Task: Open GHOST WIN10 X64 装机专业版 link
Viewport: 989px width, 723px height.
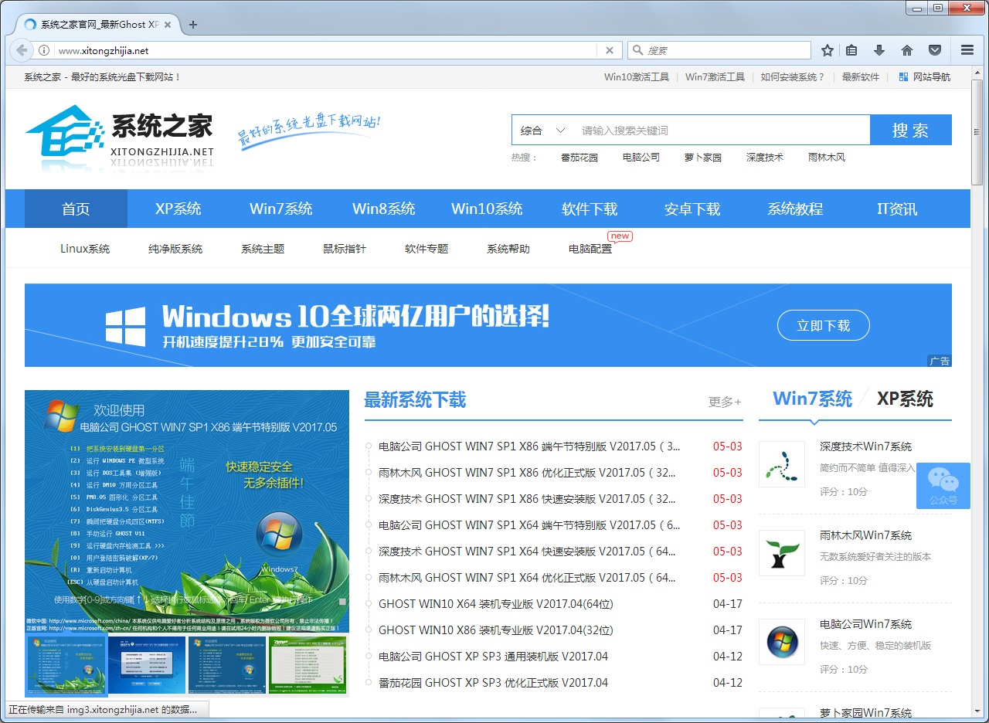Action: point(495,604)
